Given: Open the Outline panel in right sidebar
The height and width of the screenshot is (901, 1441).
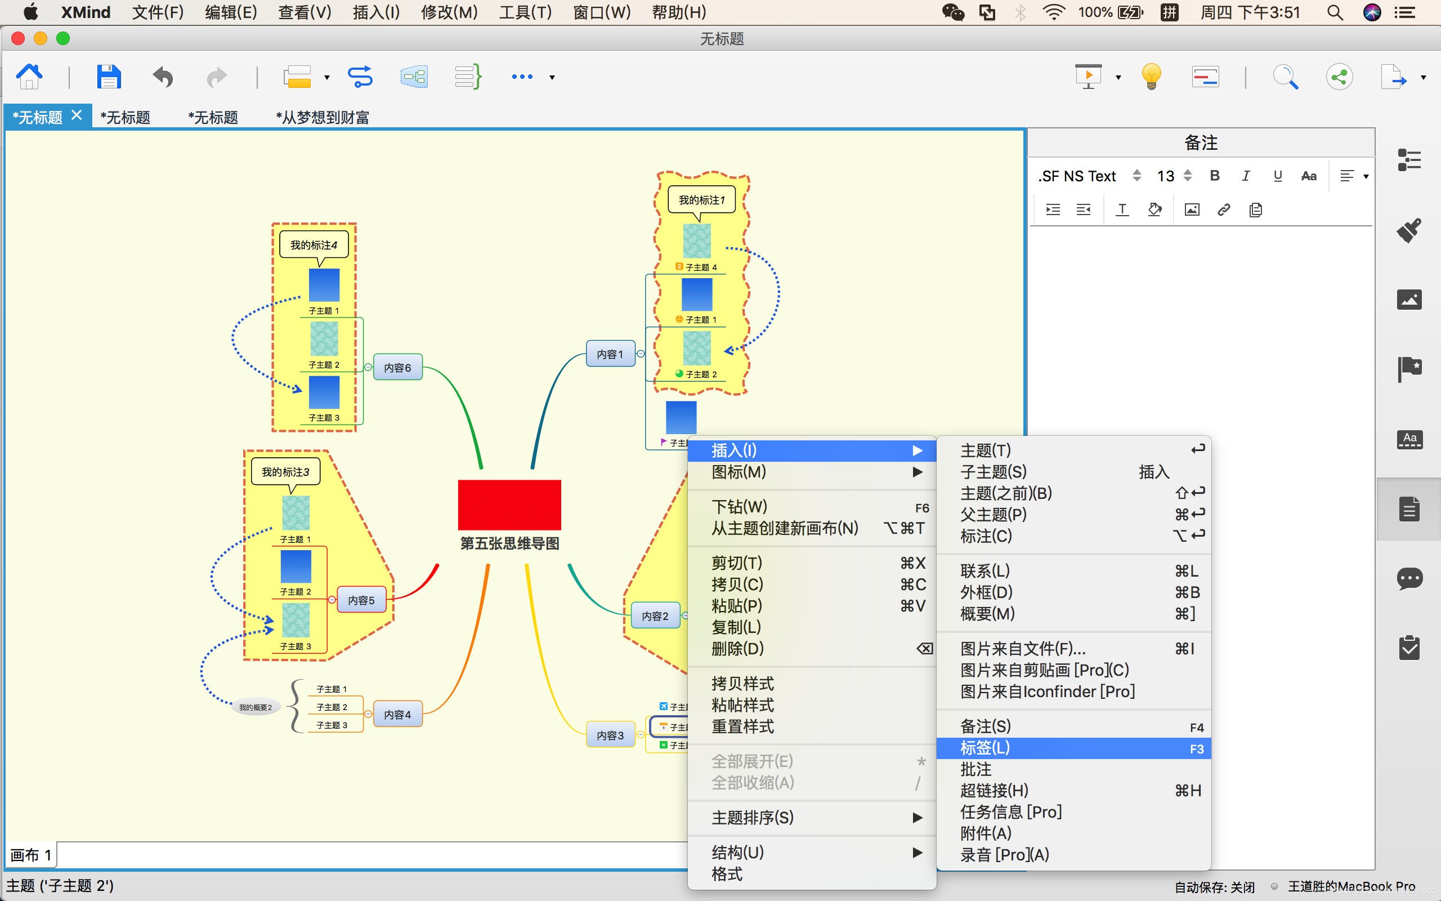Looking at the screenshot, I should [x=1409, y=160].
